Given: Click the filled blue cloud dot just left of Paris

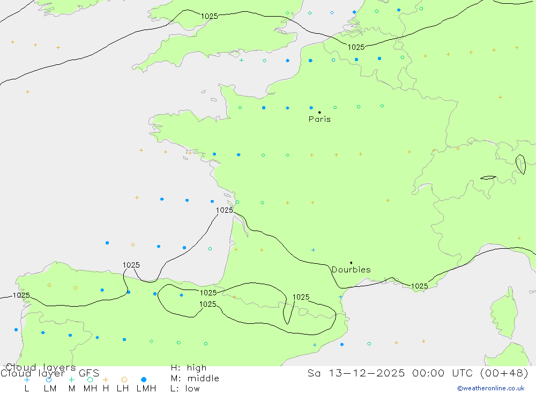Looking at the screenshot, I should (x=311, y=108).
